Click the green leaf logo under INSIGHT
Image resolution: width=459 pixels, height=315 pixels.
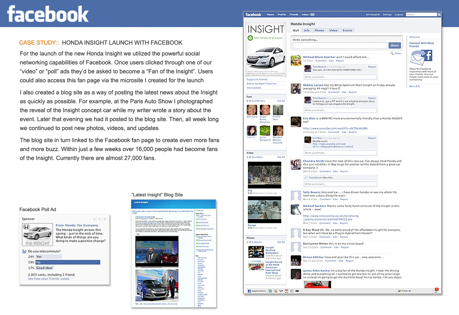pos(250,38)
